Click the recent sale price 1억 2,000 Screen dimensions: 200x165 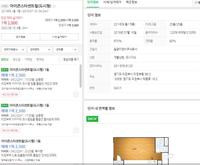click(x=9, y=23)
